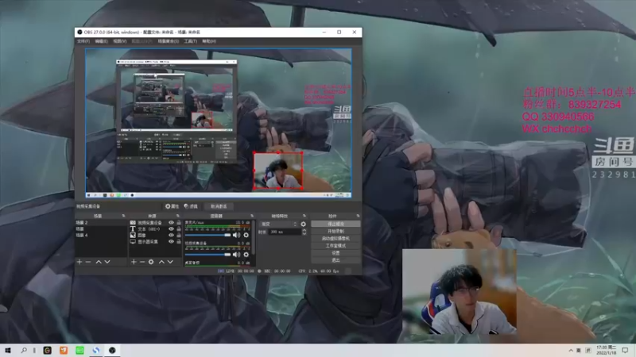Open Windows taskbar search
Image resolution: width=636 pixels, height=357 pixels.
coord(24,350)
